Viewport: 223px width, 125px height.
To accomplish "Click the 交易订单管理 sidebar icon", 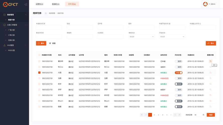I will tap(5, 25).
